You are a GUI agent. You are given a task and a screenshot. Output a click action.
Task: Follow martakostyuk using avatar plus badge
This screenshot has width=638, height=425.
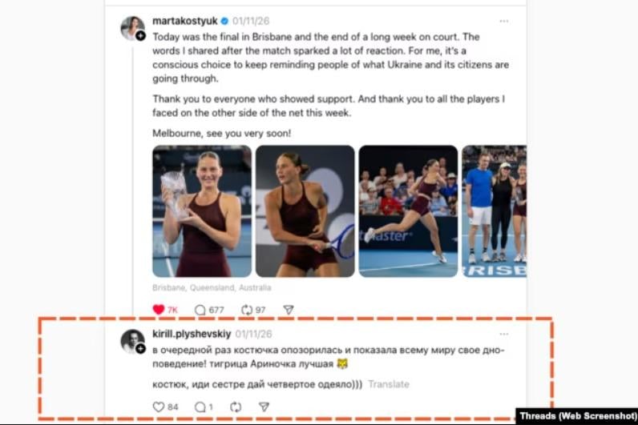point(140,36)
